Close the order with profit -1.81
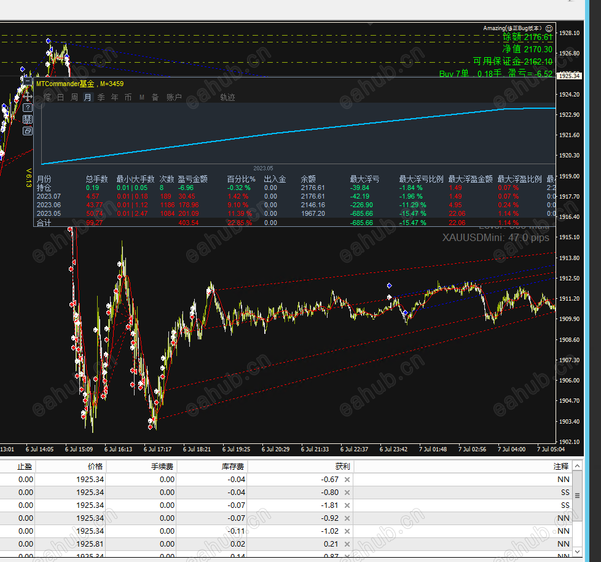 [x=347, y=505]
